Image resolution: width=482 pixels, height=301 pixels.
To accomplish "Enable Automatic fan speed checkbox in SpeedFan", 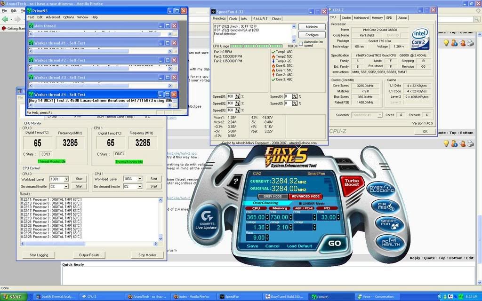I will click(x=301, y=44).
